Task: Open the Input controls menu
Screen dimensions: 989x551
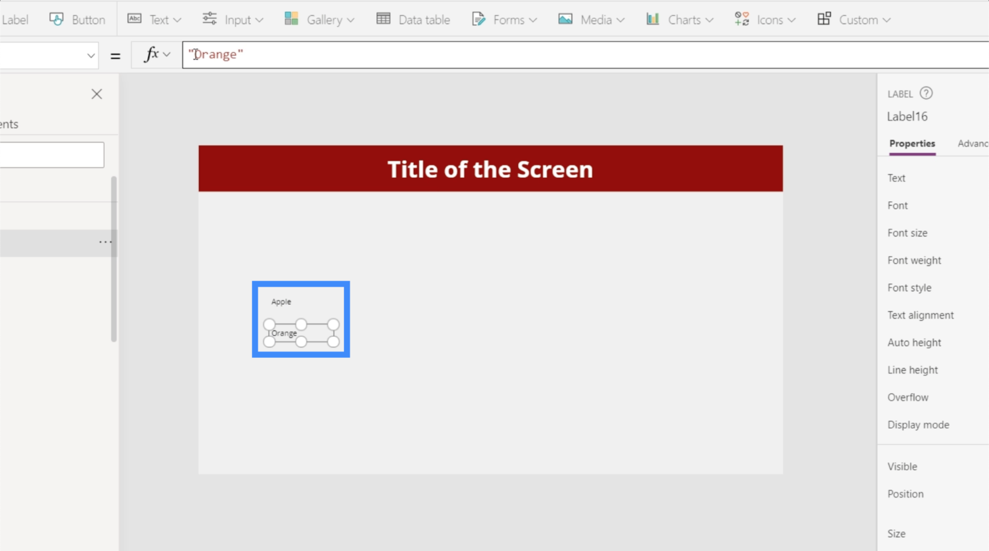Action: (233, 19)
